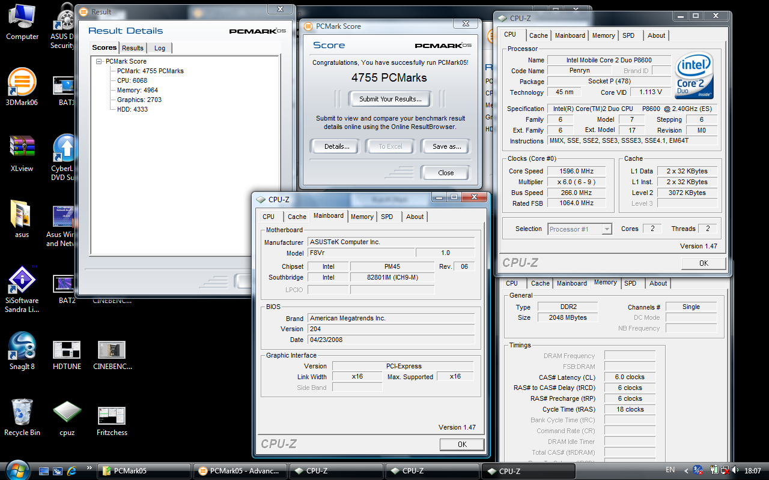Open the Recycle Bin
The width and height of the screenshot is (769, 480).
(x=22, y=418)
